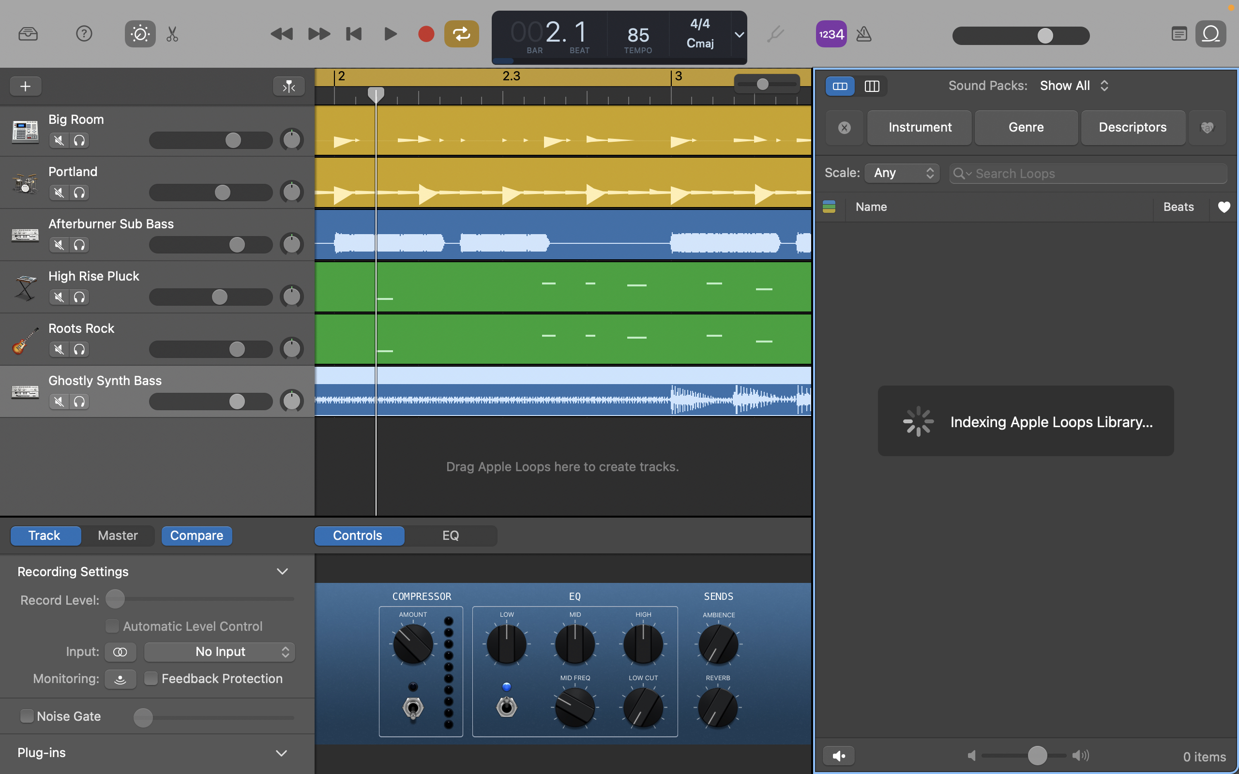
Task: Expand Recording Settings section
Action: pyautogui.click(x=282, y=571)
